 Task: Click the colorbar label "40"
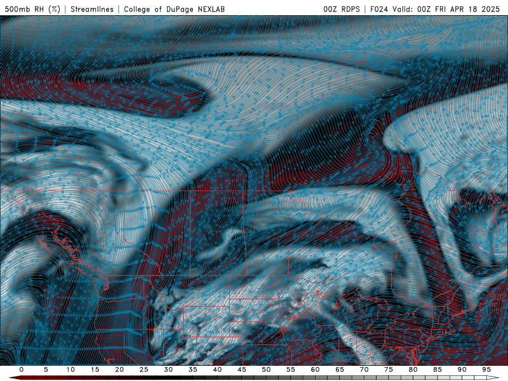[217, 370]
